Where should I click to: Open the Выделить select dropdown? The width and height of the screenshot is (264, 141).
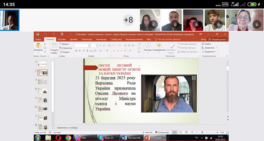(210, 51)
